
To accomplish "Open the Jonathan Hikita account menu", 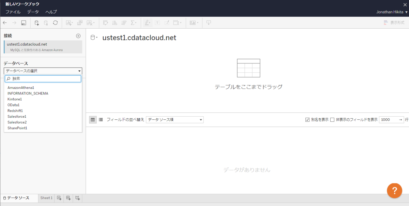I will 390,11.
